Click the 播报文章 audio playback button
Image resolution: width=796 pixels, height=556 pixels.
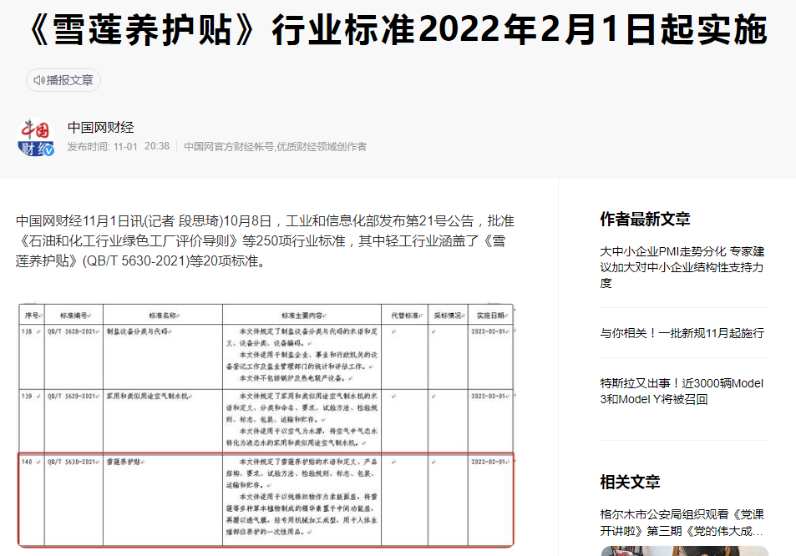pos(63,80)
